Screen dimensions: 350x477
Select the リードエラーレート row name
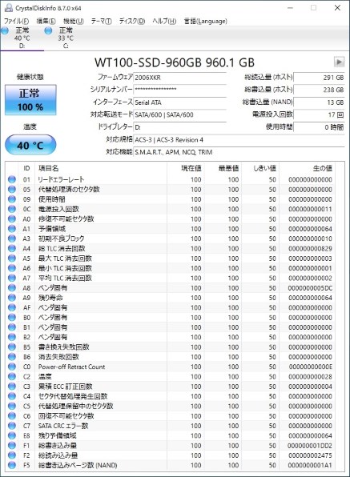coord(61,179)
